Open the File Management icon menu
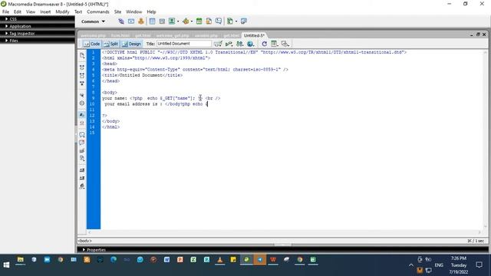 [240, 44]
